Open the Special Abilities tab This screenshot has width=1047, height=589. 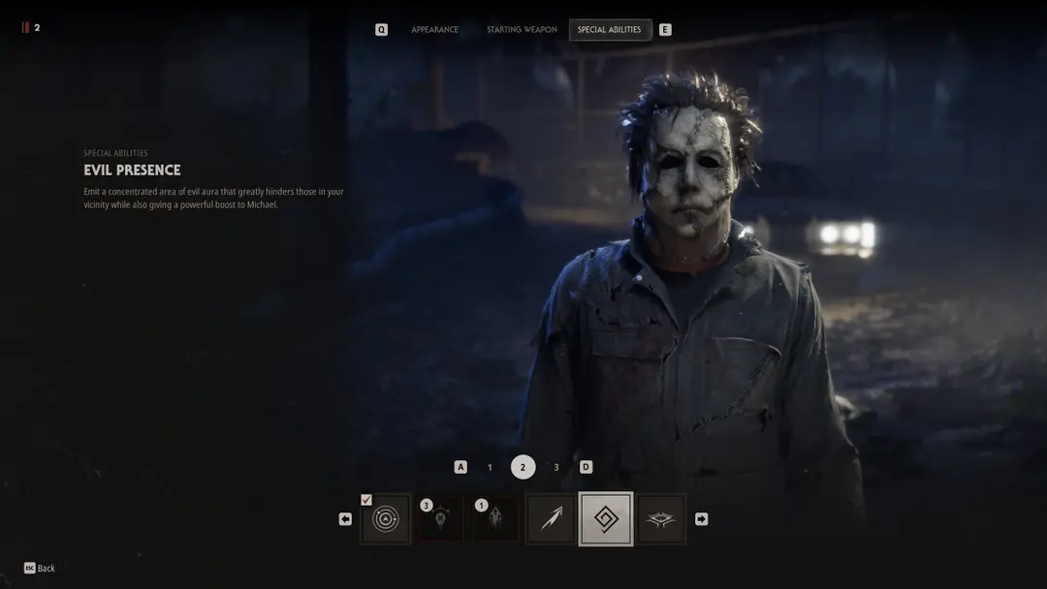[x=610, y=29]
